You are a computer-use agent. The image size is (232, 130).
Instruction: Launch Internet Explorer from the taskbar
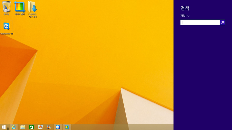pyautogui.click(x=14, y=127)
